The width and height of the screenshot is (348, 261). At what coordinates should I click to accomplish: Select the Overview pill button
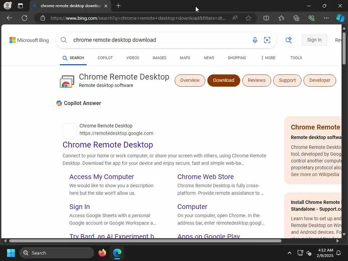tap(190, 80)
